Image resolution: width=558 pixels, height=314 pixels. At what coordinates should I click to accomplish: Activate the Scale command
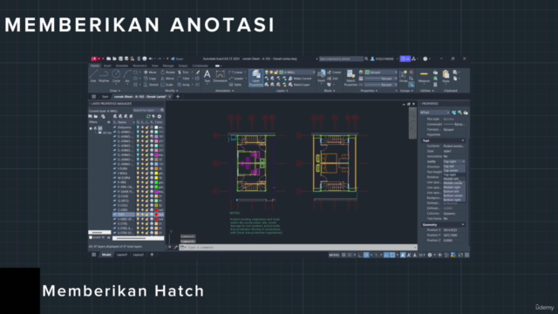pos(167,85)
